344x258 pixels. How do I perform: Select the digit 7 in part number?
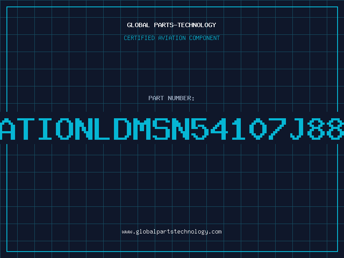coord(277,129)
